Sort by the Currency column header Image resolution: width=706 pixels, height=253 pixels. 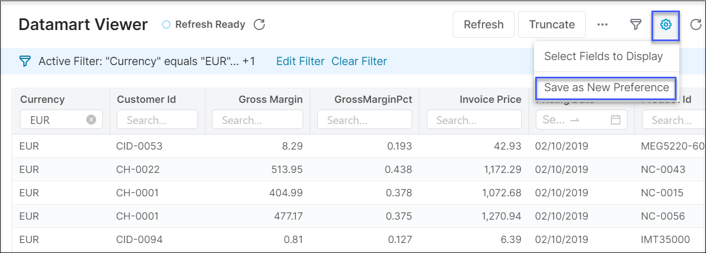pos(42,100)
